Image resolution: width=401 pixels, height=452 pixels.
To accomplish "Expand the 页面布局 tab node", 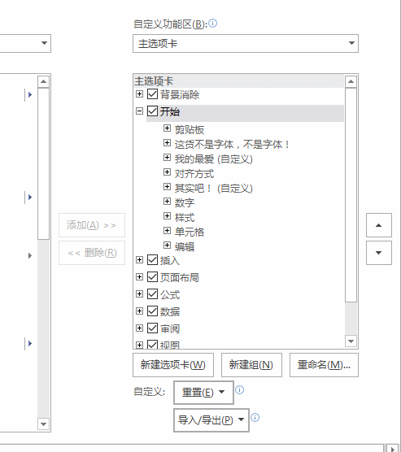I will click(139, 277).
